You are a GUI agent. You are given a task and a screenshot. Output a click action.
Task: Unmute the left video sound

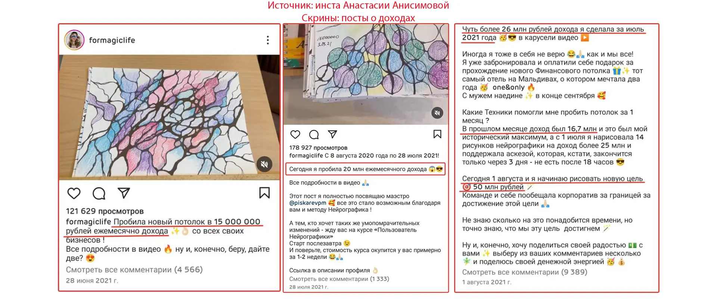(x=264, y=164)
